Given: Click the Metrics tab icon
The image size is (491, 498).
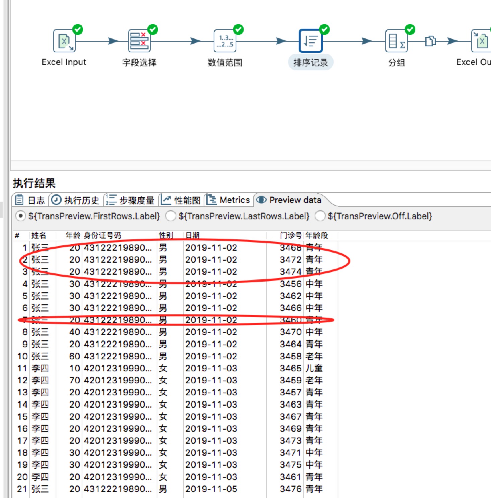Looking at the screenshot, I should point(211,200).
